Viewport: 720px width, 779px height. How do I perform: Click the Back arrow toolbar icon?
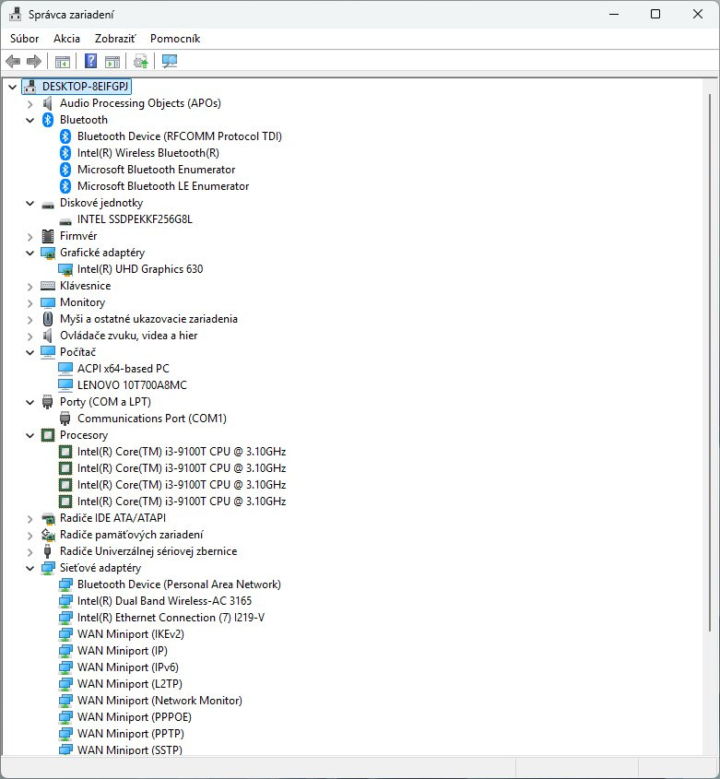[13, 61]
